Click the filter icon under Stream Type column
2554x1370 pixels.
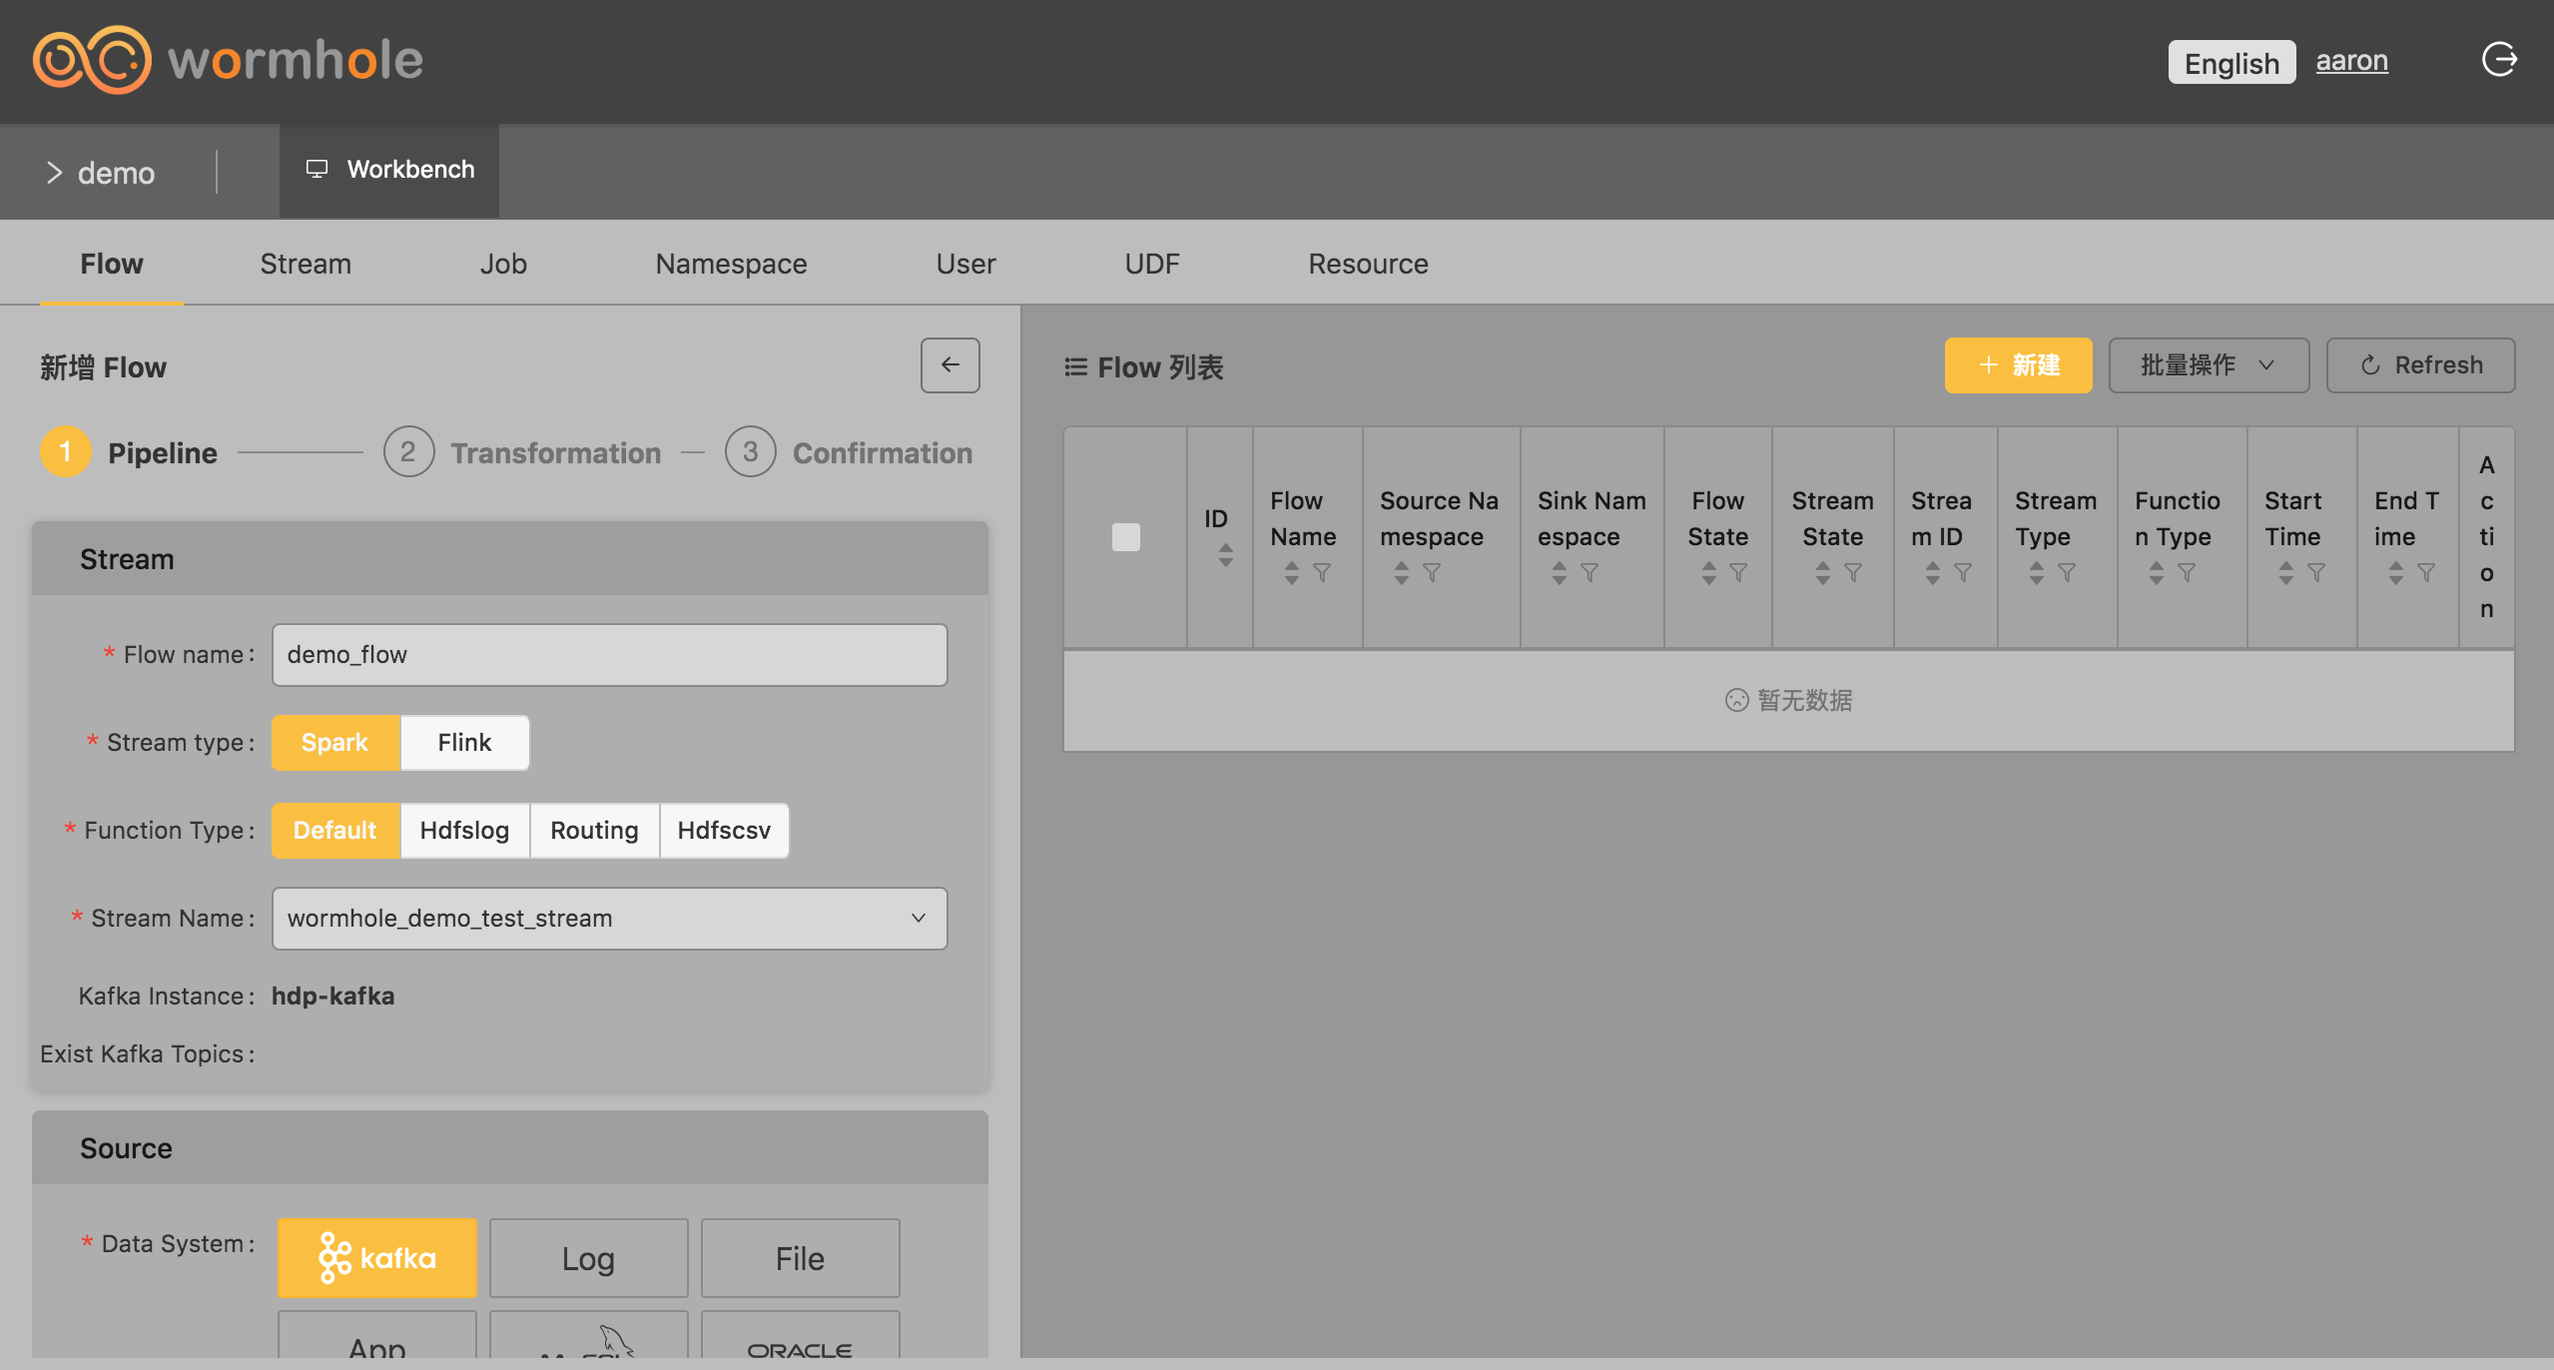tap(2067, 573)
